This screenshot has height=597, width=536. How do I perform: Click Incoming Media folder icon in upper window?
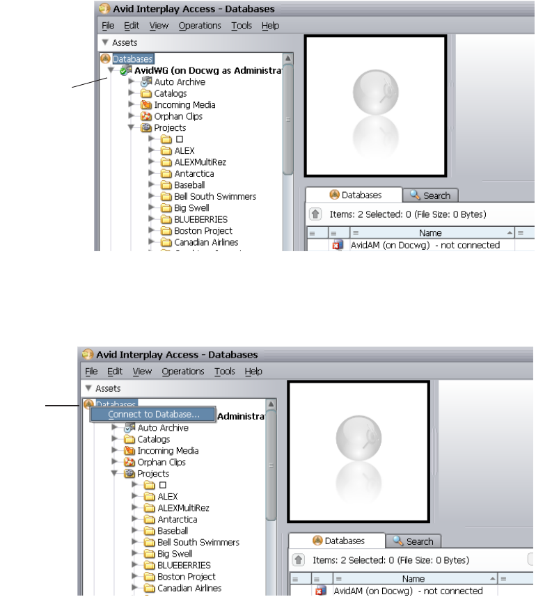[146, 104]
